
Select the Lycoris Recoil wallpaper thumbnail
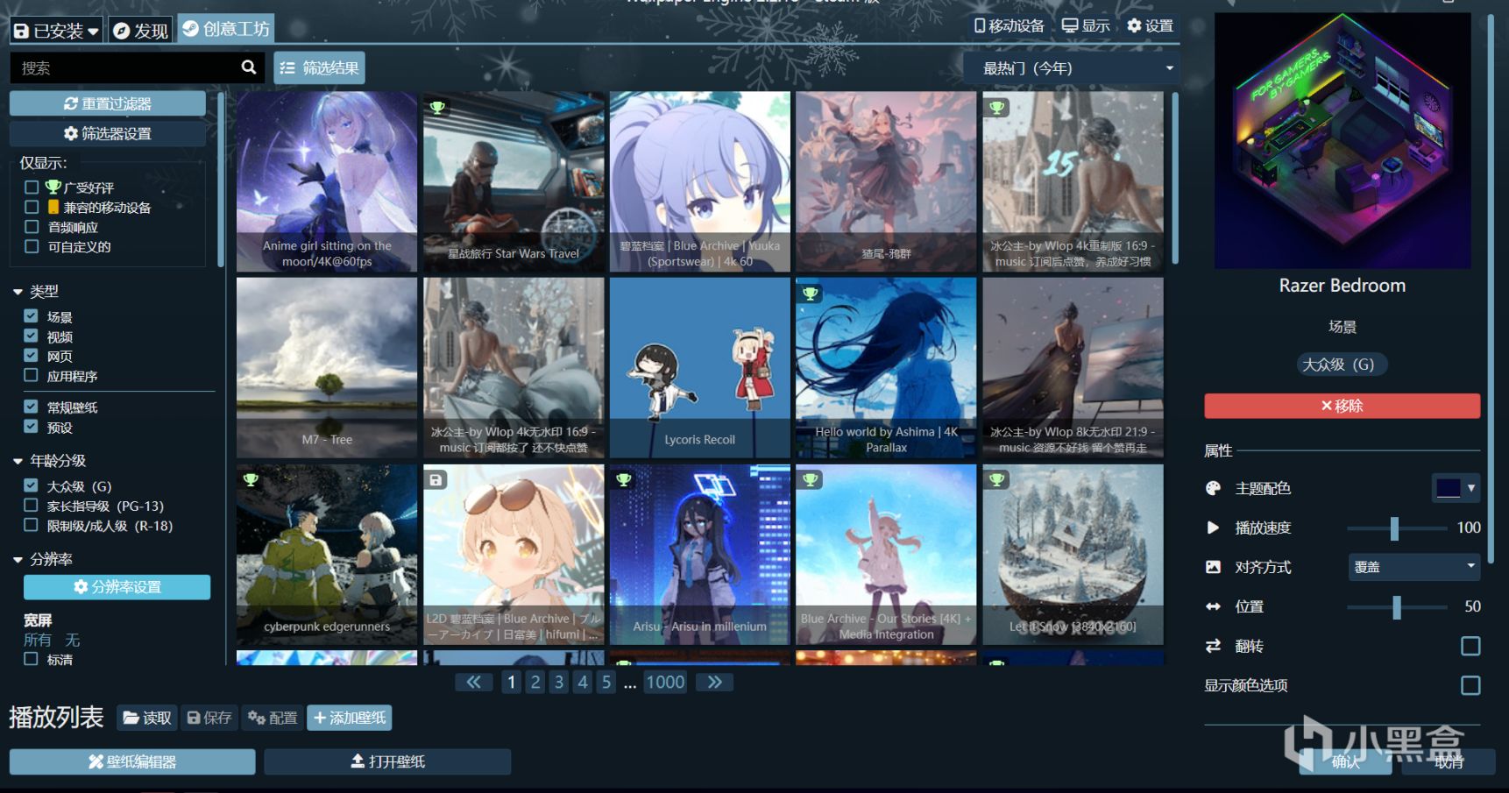pyautogui.click(x=699, y=367)
